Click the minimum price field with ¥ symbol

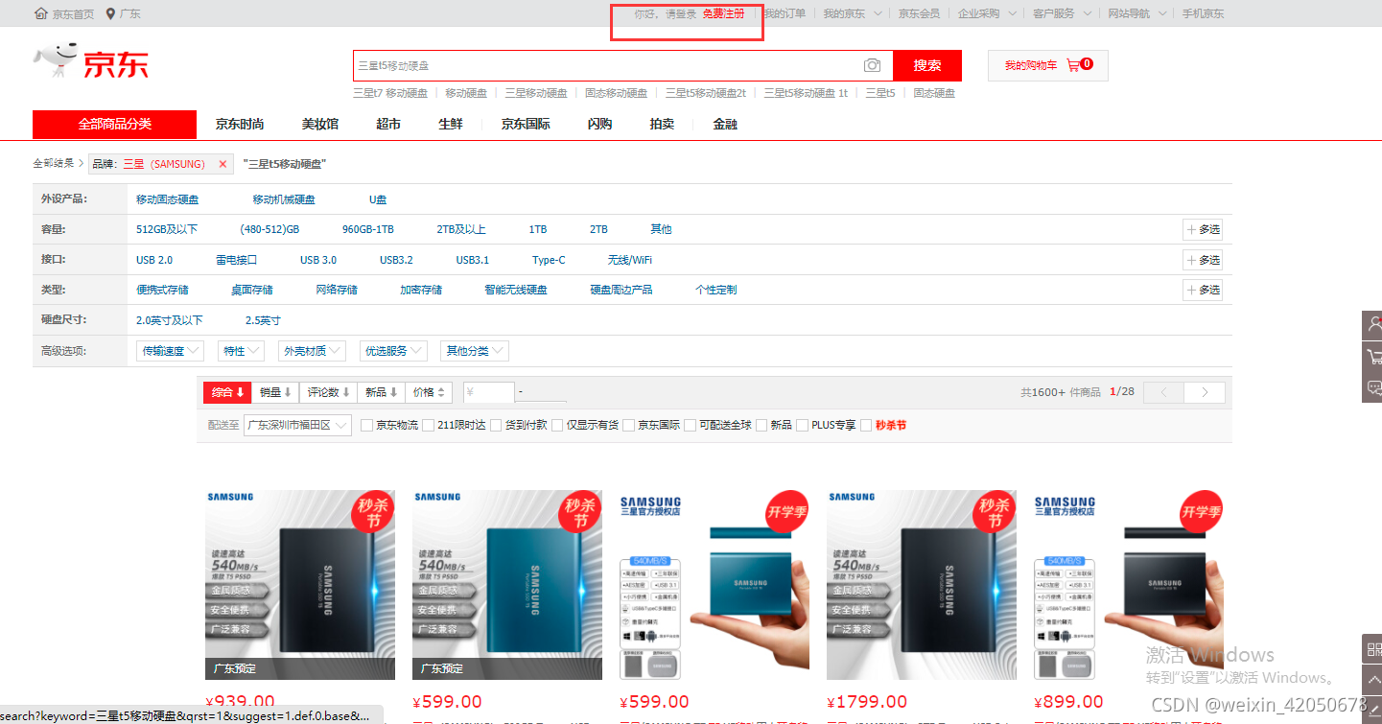coord(489,392)
